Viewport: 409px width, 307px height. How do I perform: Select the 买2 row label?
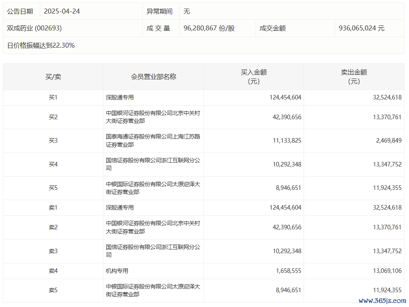click(x=53, y=117)
